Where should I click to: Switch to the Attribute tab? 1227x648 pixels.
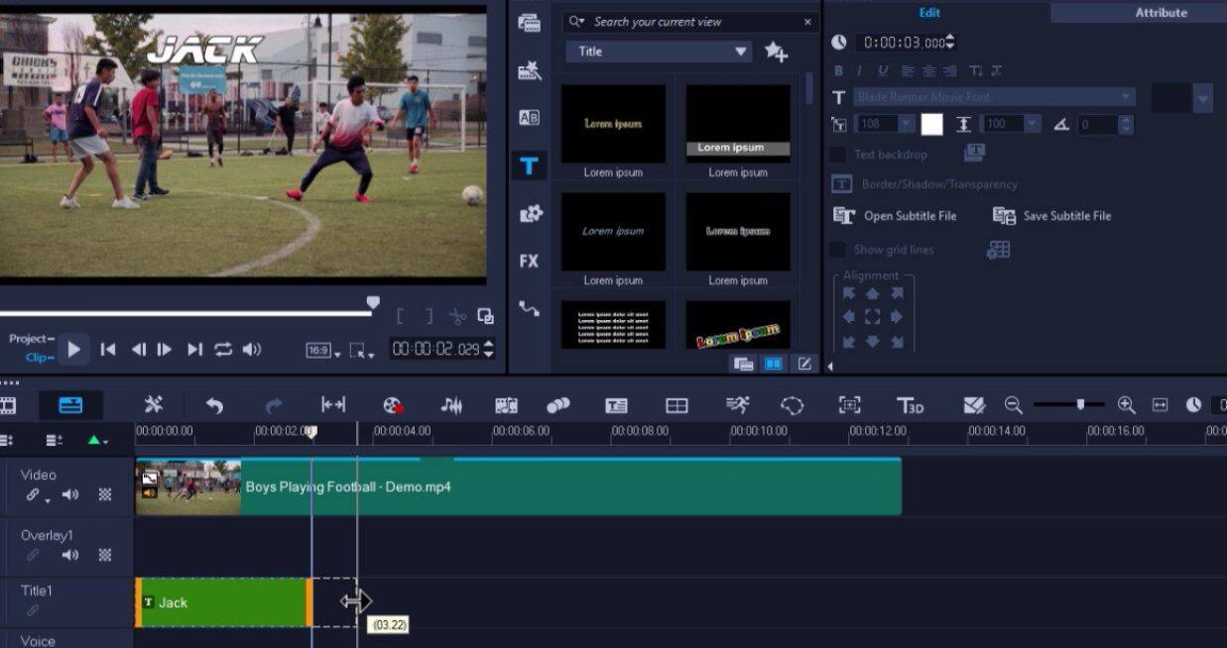pyautogui.click(x=1160, y=12)
